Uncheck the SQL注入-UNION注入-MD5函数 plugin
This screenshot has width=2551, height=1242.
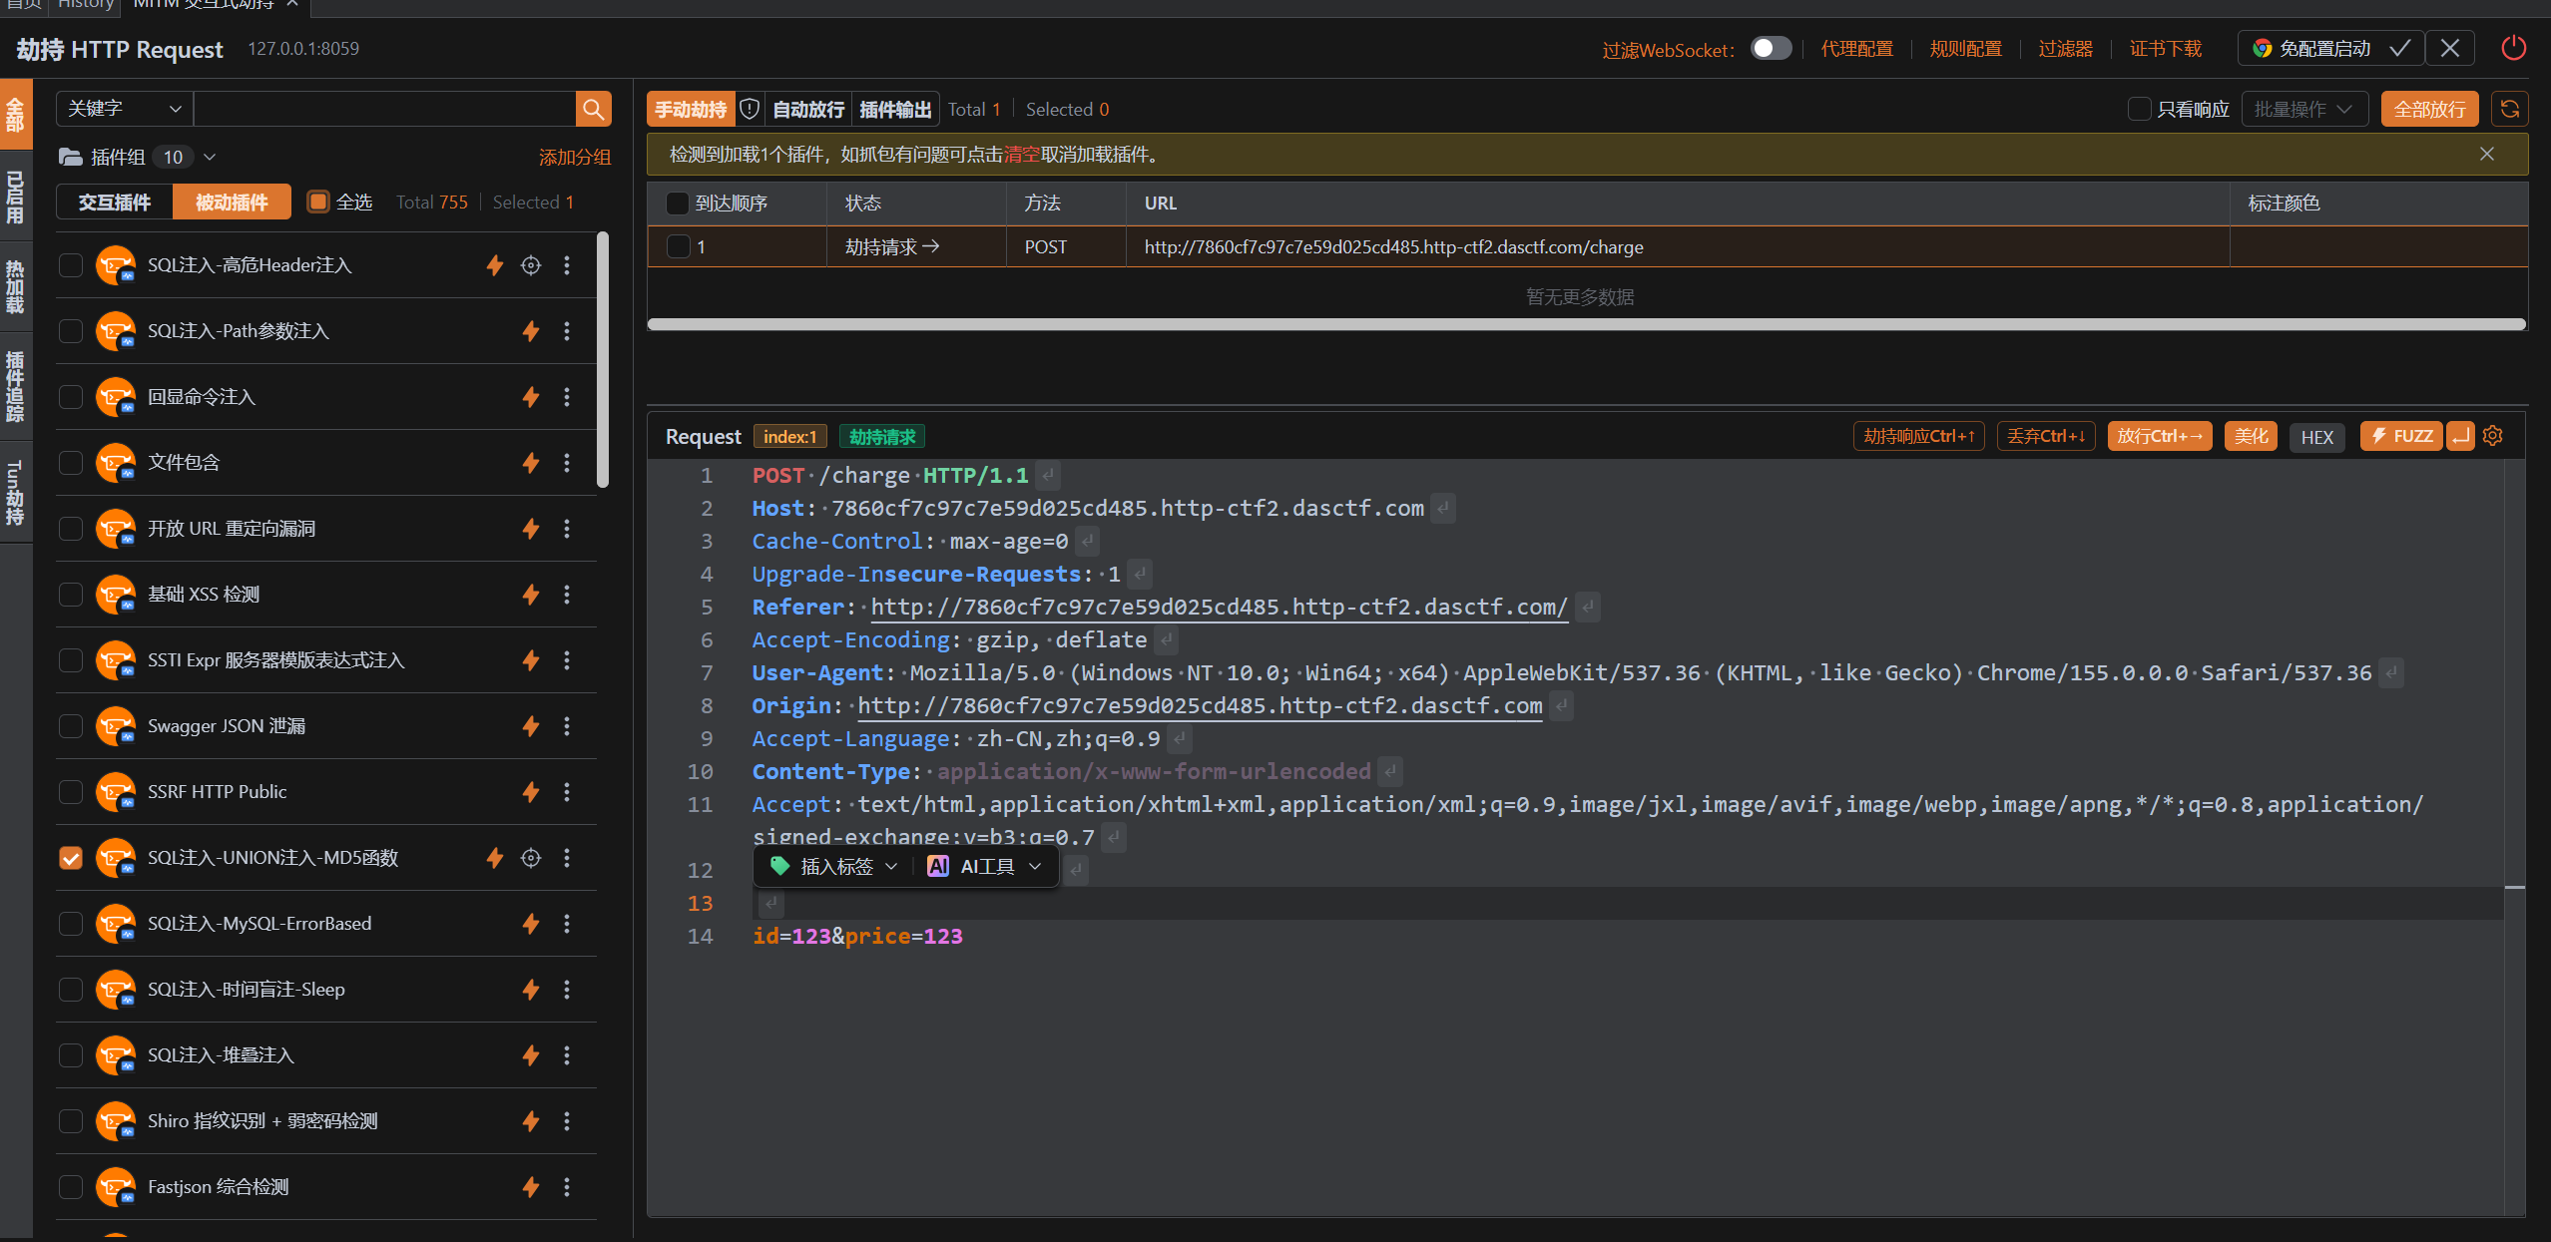point(71,858)
